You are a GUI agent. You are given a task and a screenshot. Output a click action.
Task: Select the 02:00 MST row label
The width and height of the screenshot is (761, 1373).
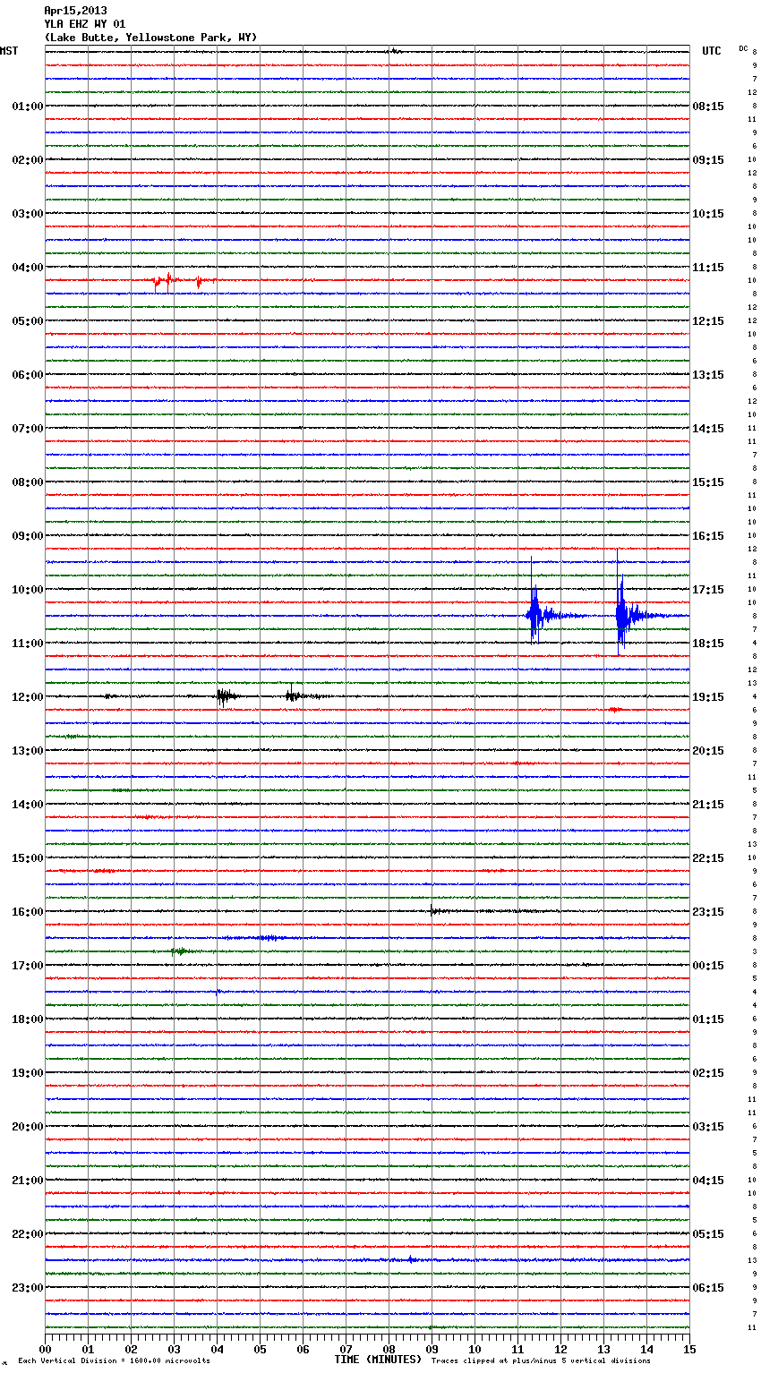coord(27,160)
